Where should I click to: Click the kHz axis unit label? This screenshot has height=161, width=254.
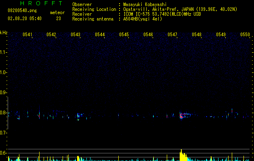coord(4,33)
